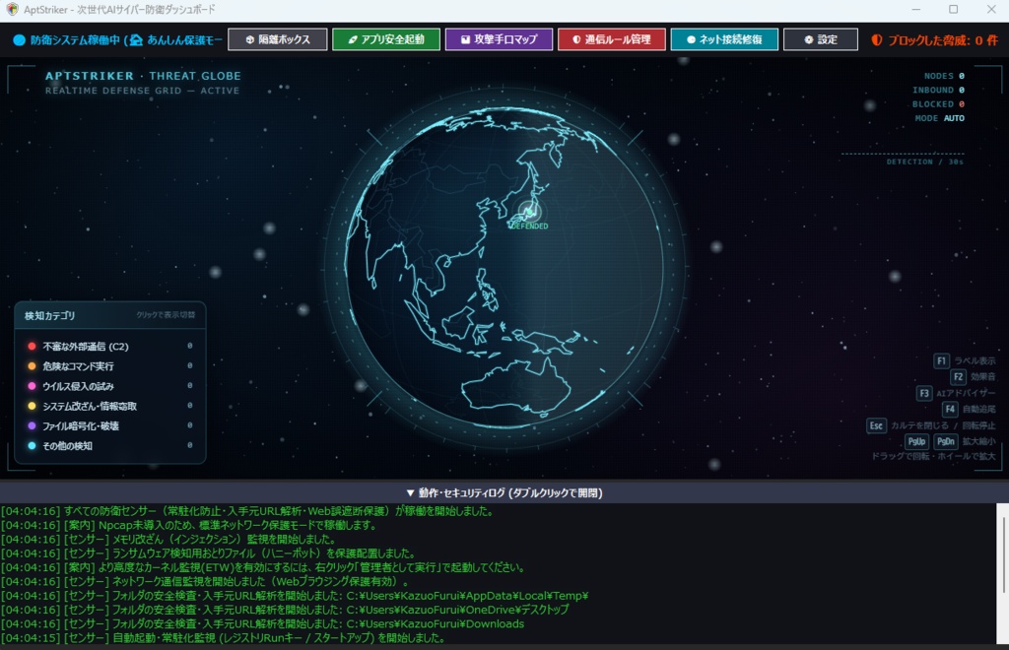Click the NODES 0 readout

point(944,76)
